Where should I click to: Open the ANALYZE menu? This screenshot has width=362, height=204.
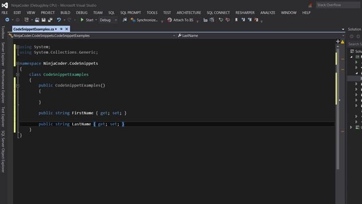pos(268,12)
